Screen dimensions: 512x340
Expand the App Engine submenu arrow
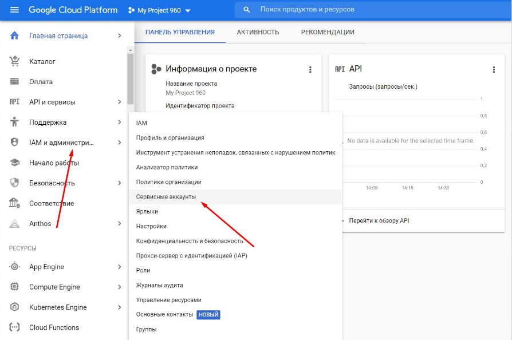point(120,267)
